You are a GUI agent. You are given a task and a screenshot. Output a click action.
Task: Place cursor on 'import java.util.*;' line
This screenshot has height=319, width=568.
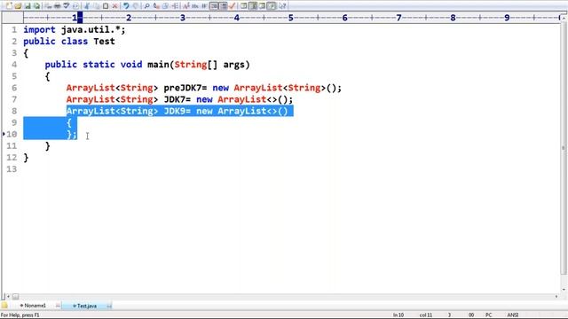click(75, 29)
